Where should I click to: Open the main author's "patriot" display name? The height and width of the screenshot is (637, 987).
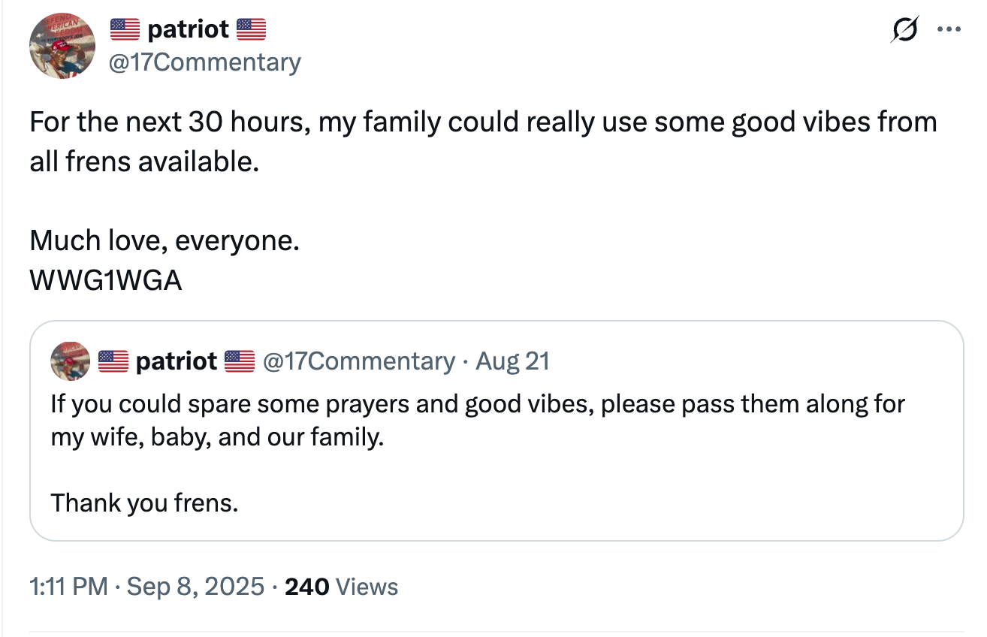(188, 29)
